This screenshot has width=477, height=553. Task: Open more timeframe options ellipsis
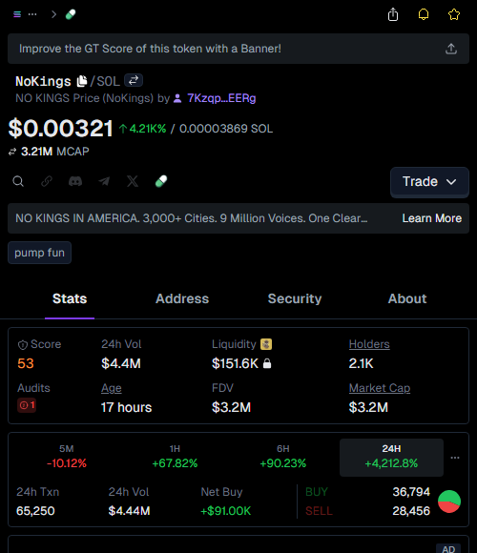(x=455, y=458)
